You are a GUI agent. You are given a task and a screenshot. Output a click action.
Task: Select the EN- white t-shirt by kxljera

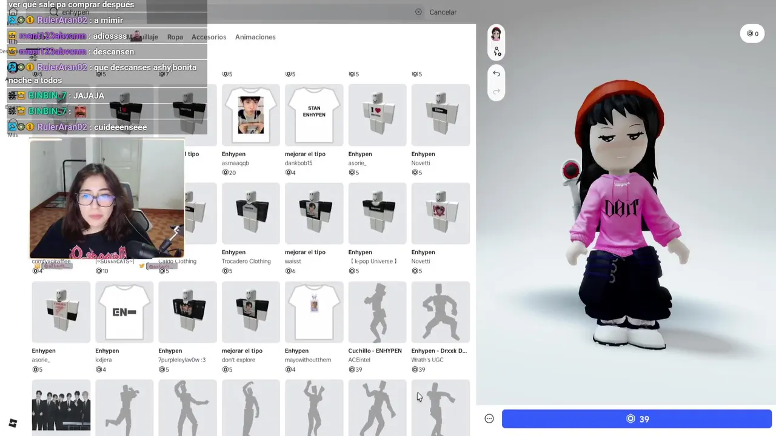(124, 312)
